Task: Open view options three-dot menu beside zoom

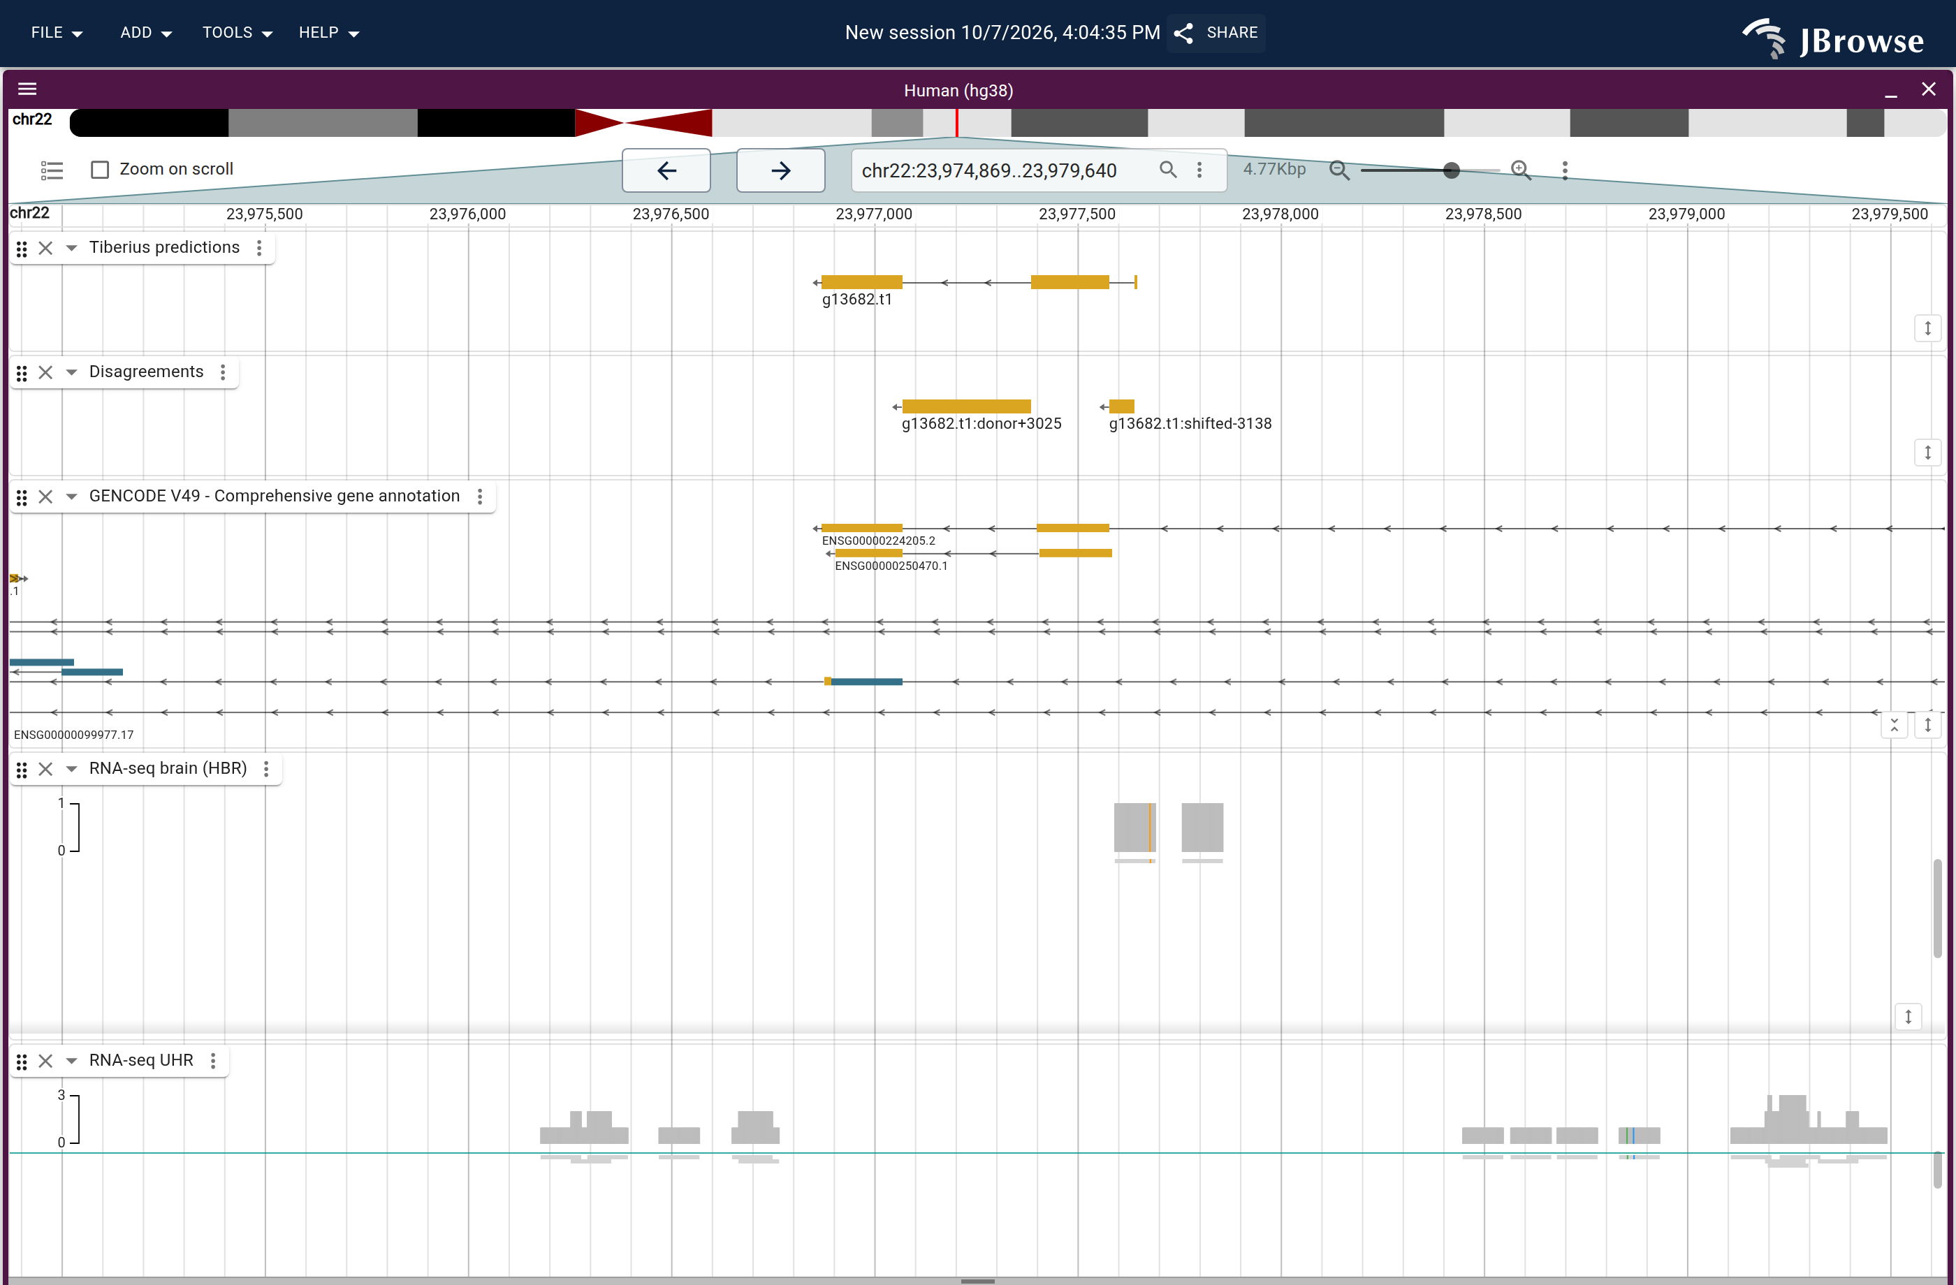Action: 1564,170
